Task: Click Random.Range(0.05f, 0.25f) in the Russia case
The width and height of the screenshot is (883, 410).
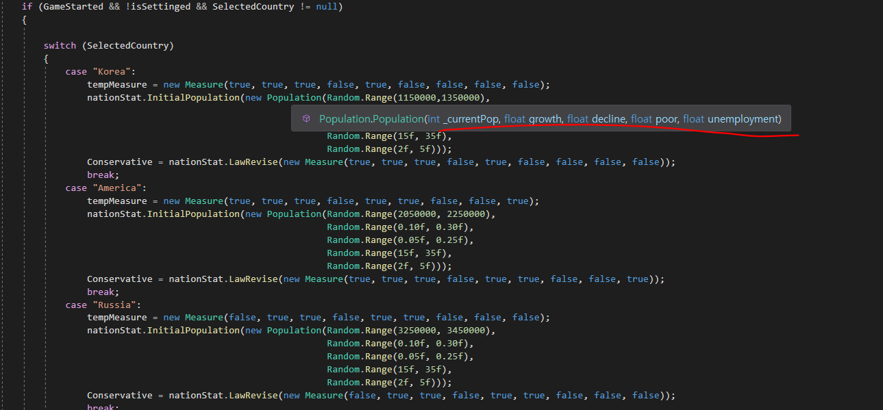Action: pyautogui.click(x=398, y=357)
